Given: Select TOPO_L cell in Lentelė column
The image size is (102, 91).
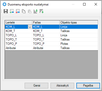Looking at the screenshot, I should click(18, 35).
